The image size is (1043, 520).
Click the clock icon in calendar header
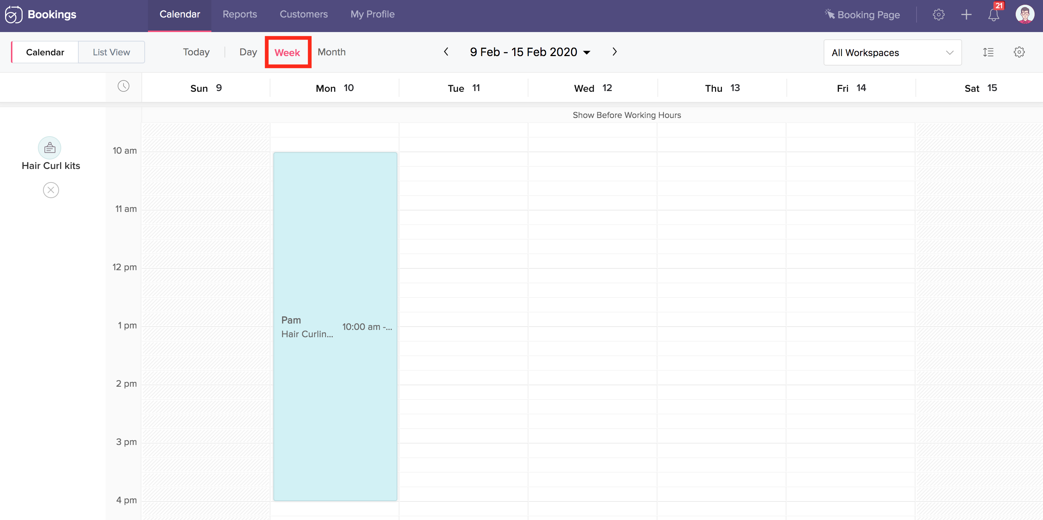(x=124, y=86)
